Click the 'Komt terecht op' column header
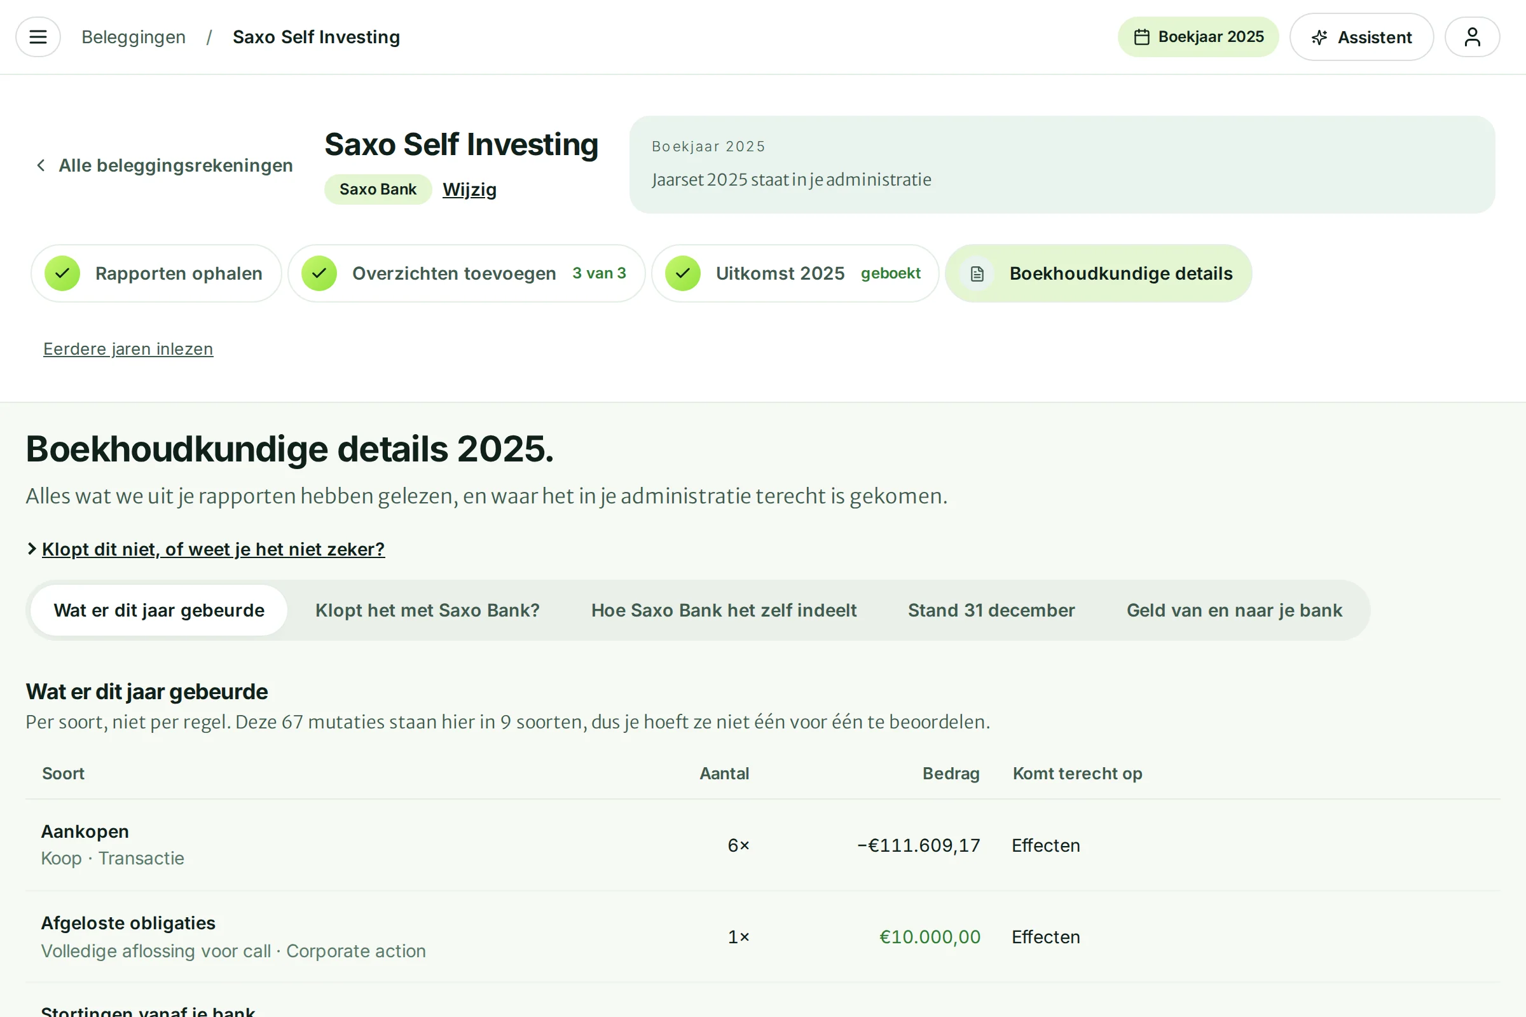 coord(1077,773)
